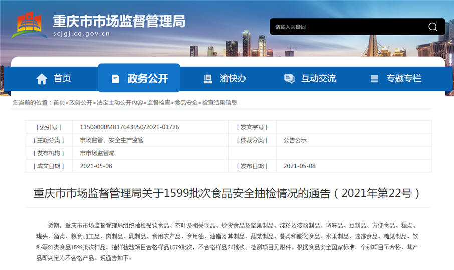Click the chat bubble icon beside 互动交流
Viewport: 454px width, 270px height.
click(x=289, y=79)
